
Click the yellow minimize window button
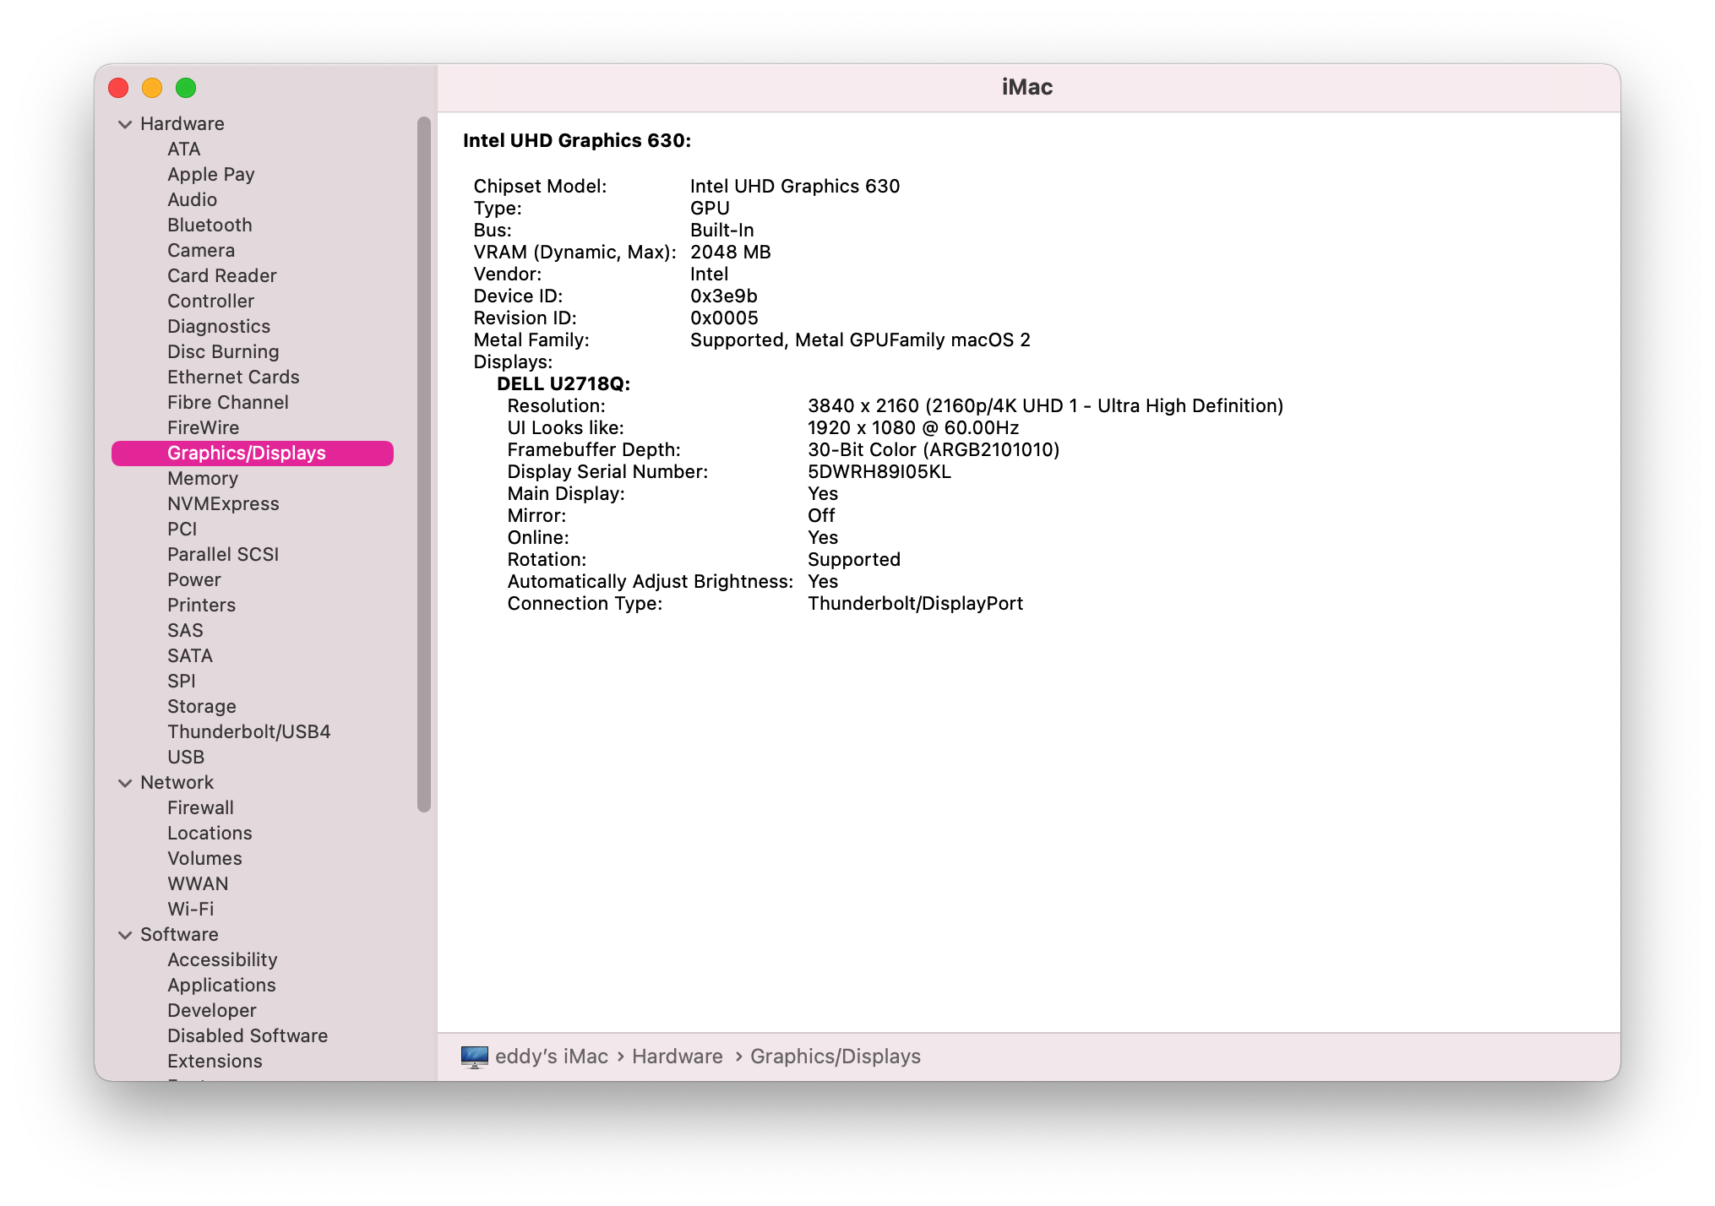click(x=152, y=88)
